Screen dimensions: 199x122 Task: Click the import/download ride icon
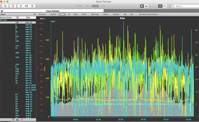(x=5, y=6)
